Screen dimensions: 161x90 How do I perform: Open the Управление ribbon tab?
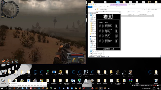(x=118, y=7)
